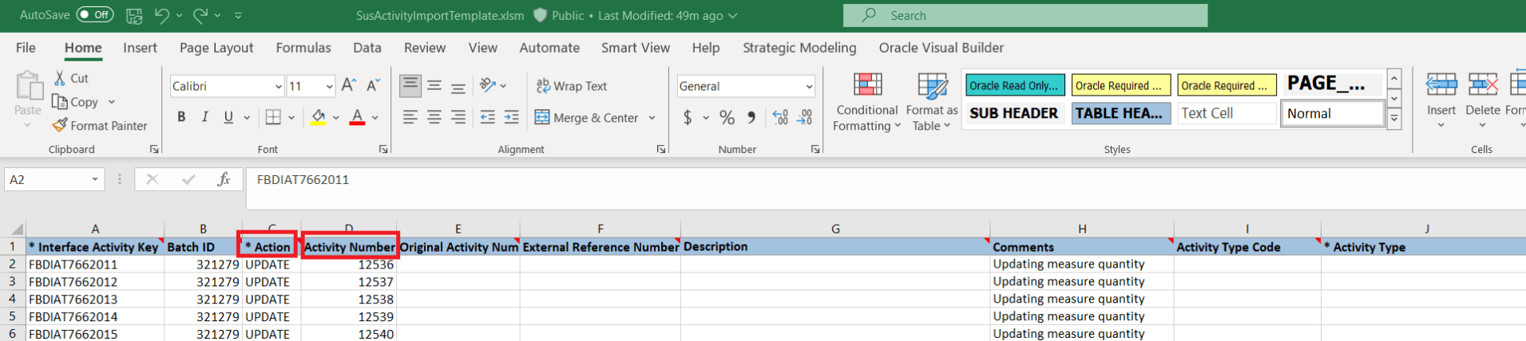Open the Undo history dropdown arrow
1526x341 pixels.
(180, 15)
